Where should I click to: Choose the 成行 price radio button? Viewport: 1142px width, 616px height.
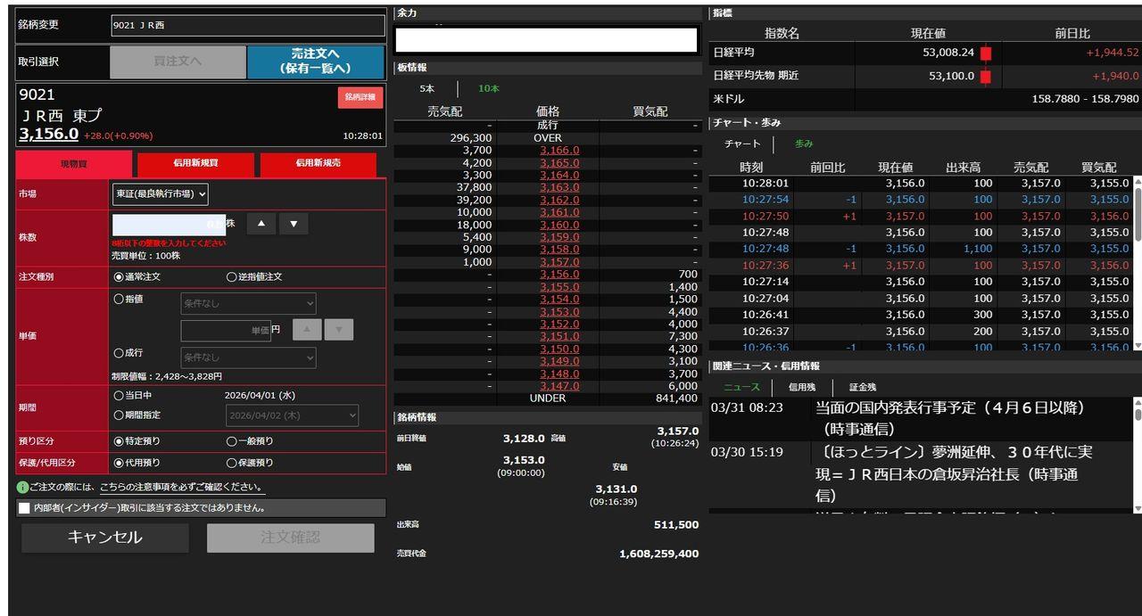pyautogui.click(x=119, y=353)
